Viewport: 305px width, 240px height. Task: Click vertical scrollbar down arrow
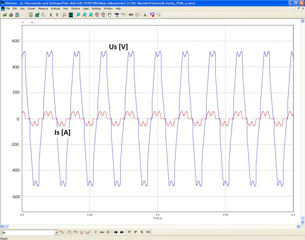click(303, 222)
